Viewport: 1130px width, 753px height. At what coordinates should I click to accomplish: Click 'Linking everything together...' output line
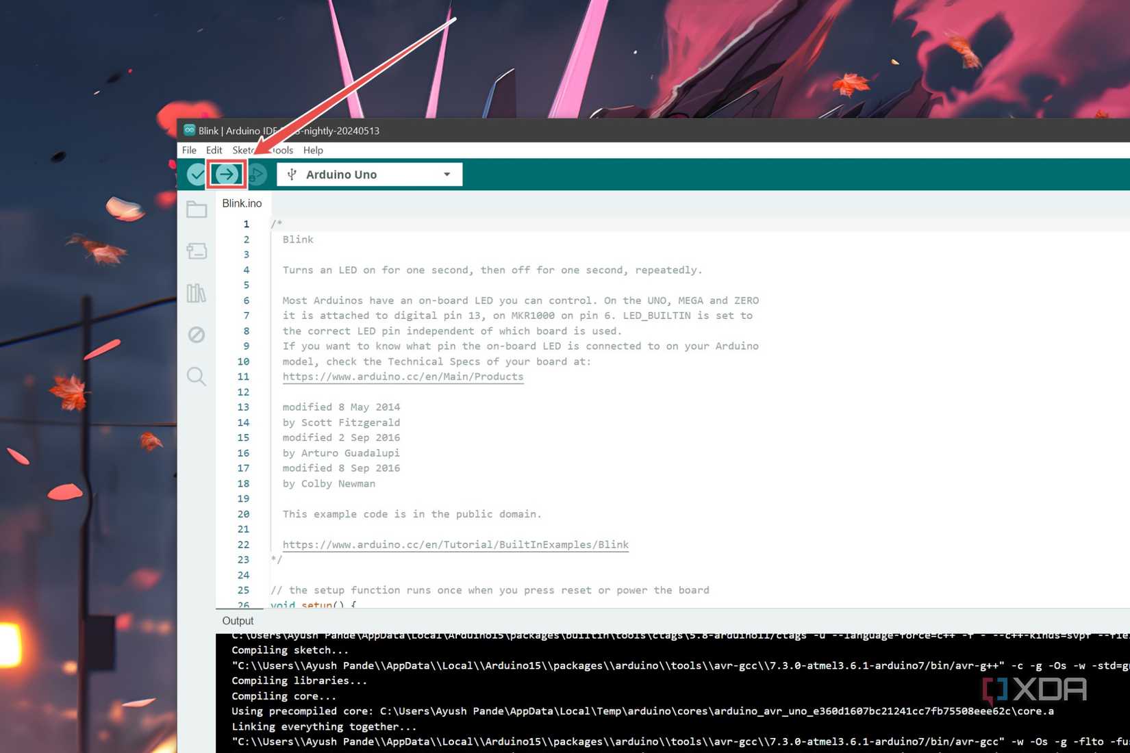point(325,726)
